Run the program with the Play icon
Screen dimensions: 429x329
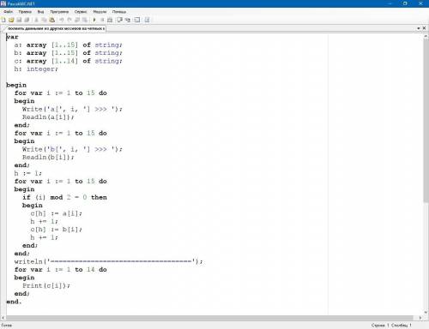(94, 20)
